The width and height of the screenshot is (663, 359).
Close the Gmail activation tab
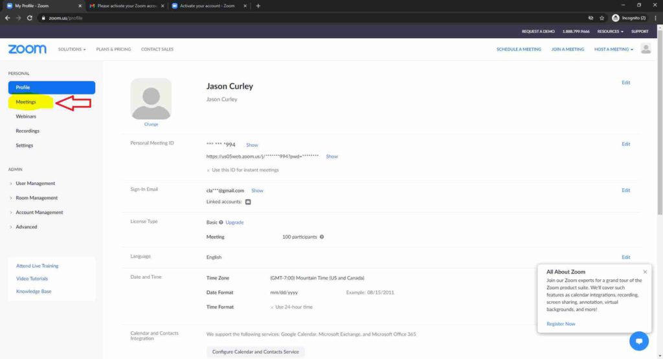163,6
